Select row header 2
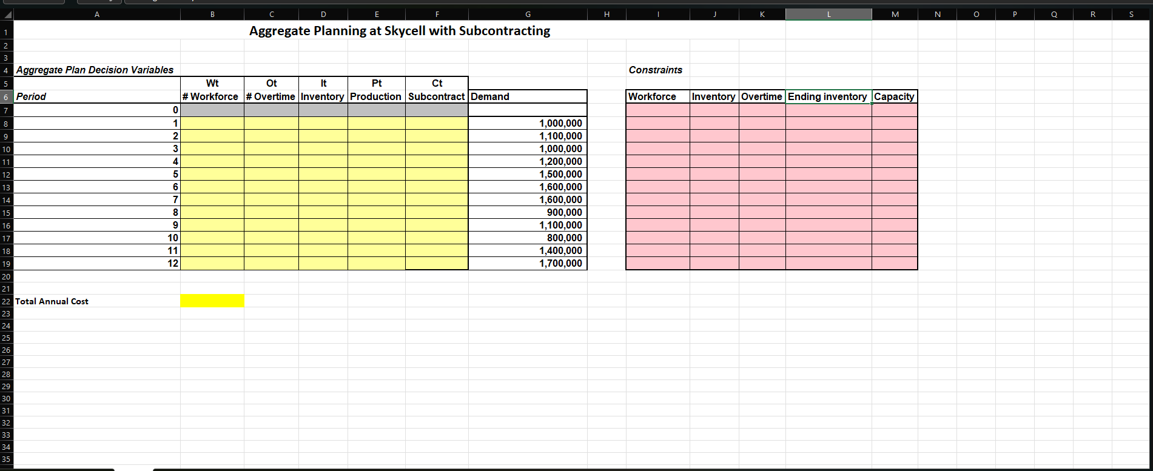 click(x=6, y=45)
